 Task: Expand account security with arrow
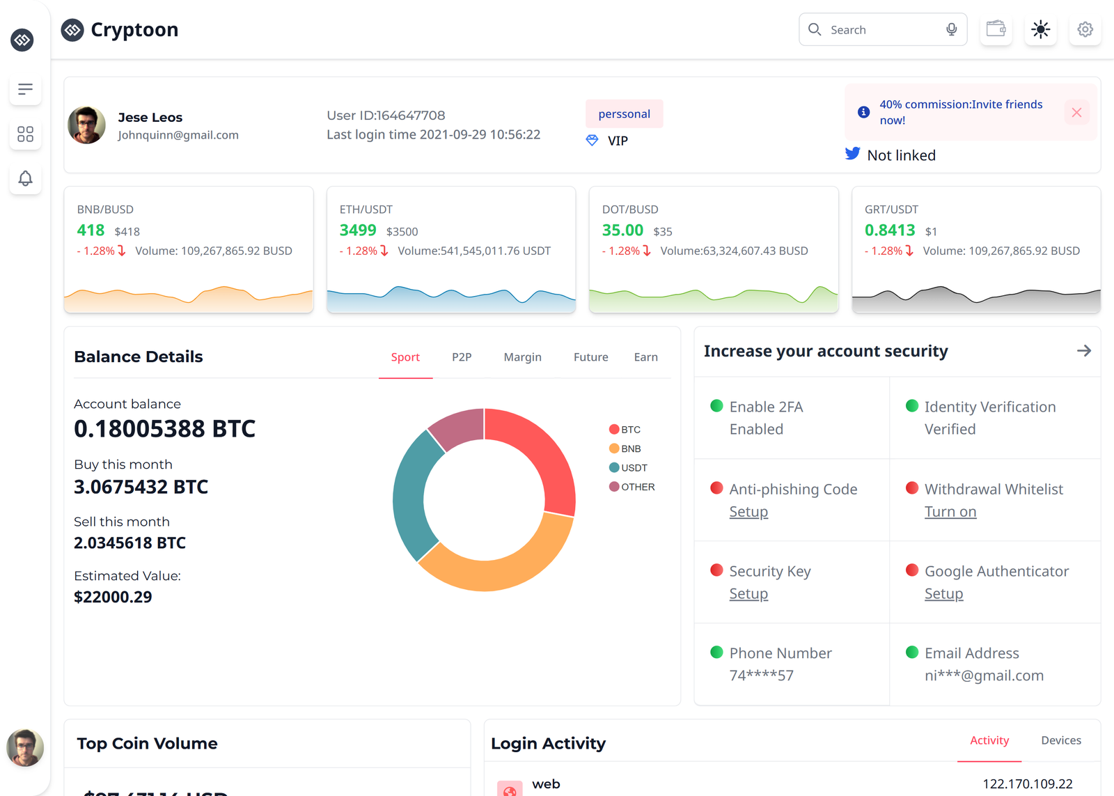coord(1083,351)
